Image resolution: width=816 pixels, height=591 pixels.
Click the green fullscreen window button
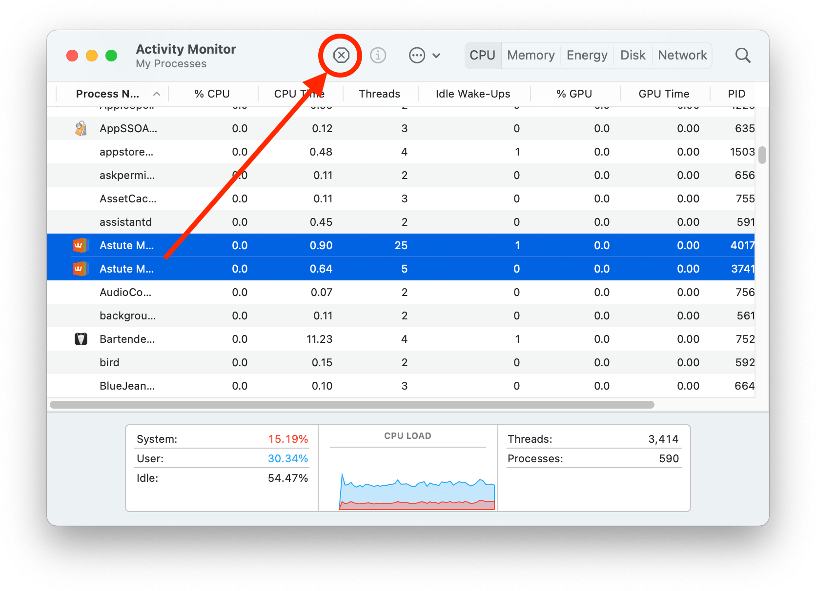(x=111, y=56)
